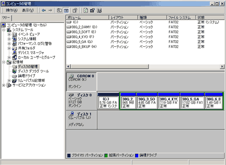The width and height of the screenshot is (226, 165).
Task: Sort by 状態 column header
Action: coord(210,18)
